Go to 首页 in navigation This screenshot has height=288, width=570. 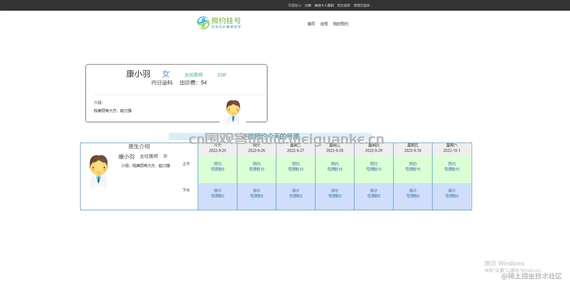point(311,24)
